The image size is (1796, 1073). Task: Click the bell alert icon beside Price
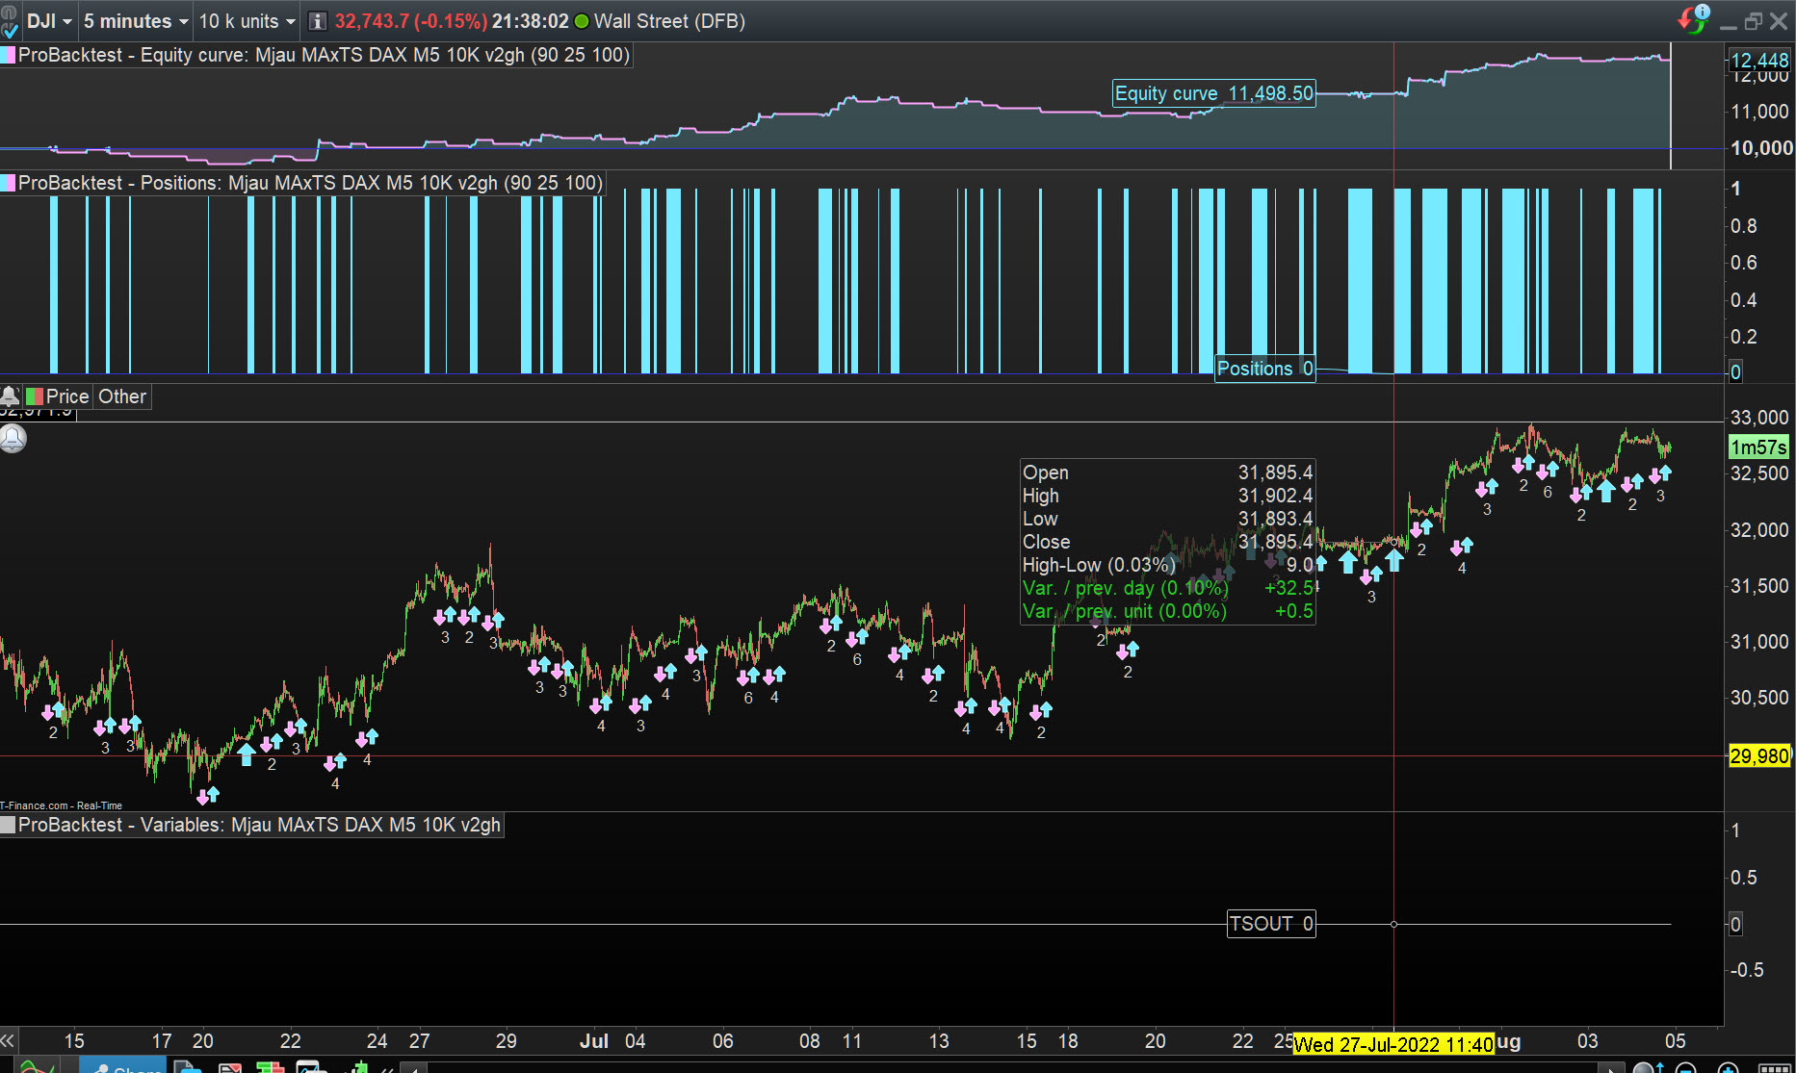tap(11, 396)
